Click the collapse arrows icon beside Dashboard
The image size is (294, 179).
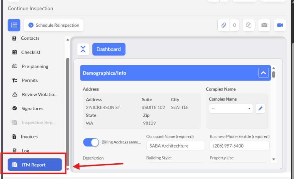[x=83, y=49]
